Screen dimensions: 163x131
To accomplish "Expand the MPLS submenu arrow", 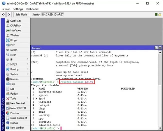I will coord(28,64).
